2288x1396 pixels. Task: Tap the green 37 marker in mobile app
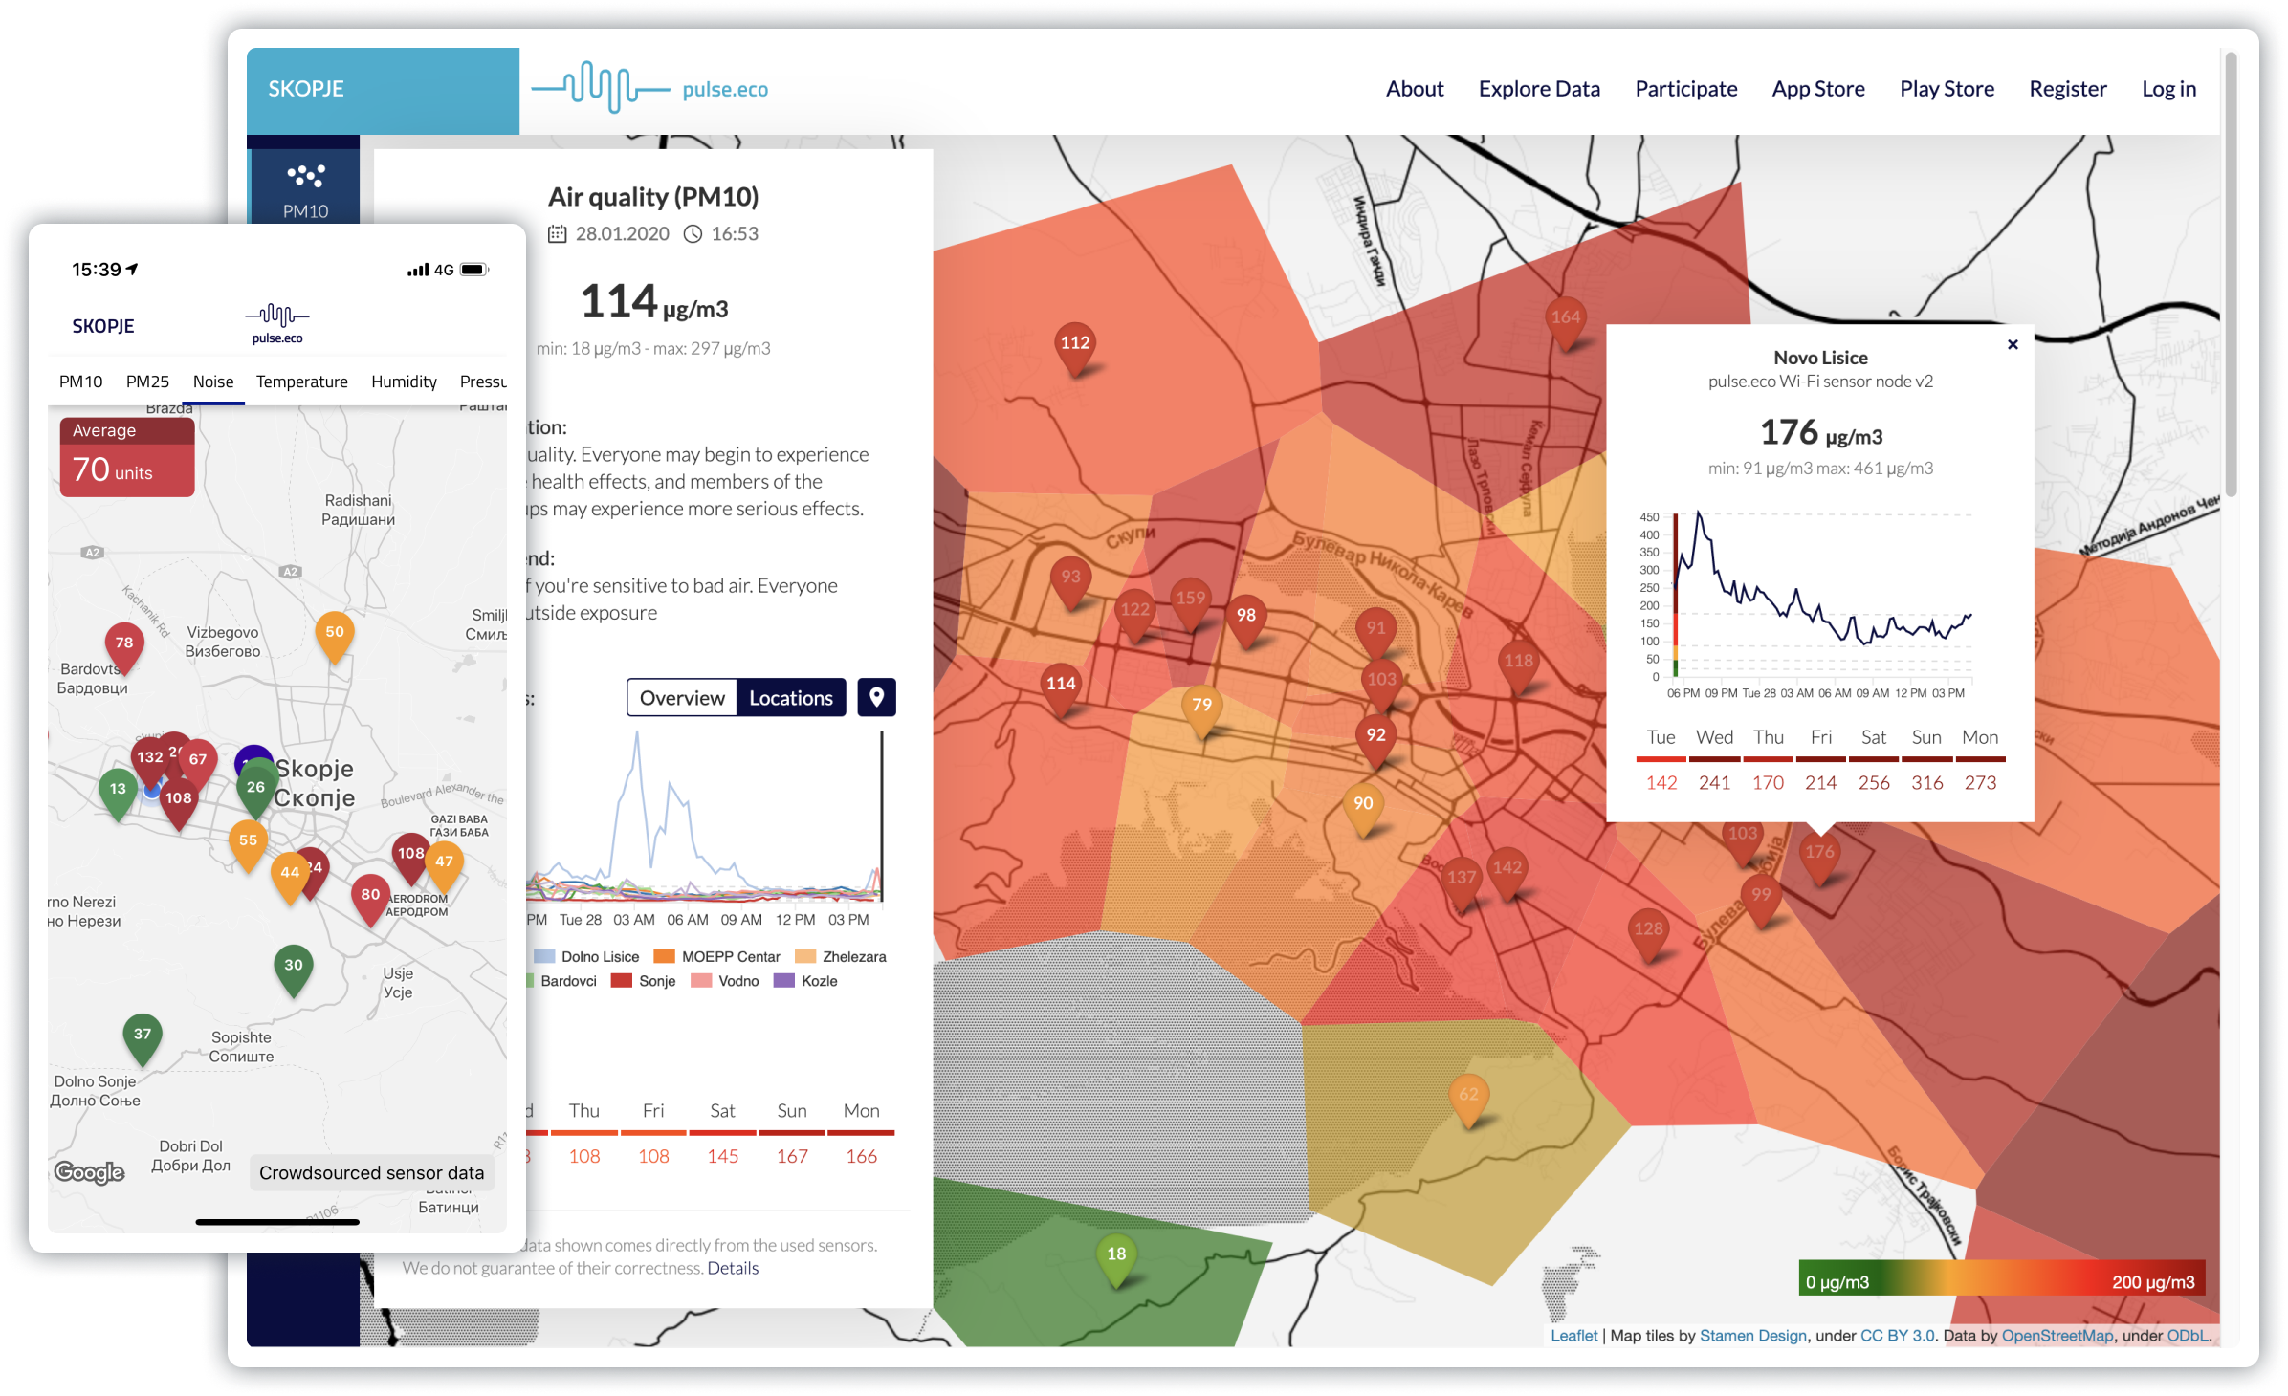pyautogui.click(x=142, y=1039)
